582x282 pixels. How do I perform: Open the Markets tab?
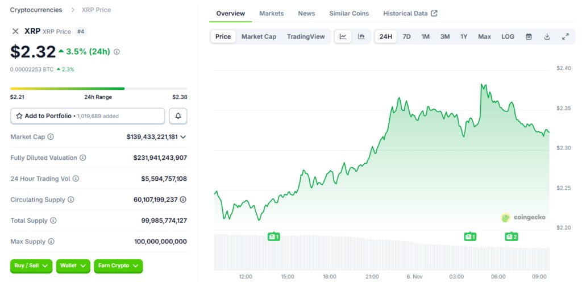[x=271, y=13]
